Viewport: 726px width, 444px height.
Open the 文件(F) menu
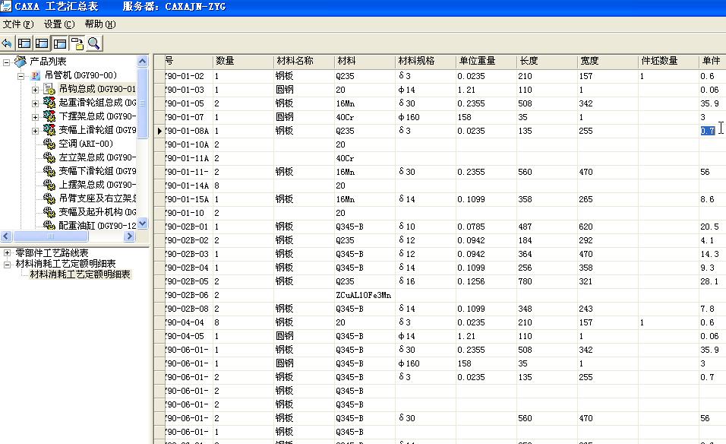pyautogui.click(x=18, y=24)
